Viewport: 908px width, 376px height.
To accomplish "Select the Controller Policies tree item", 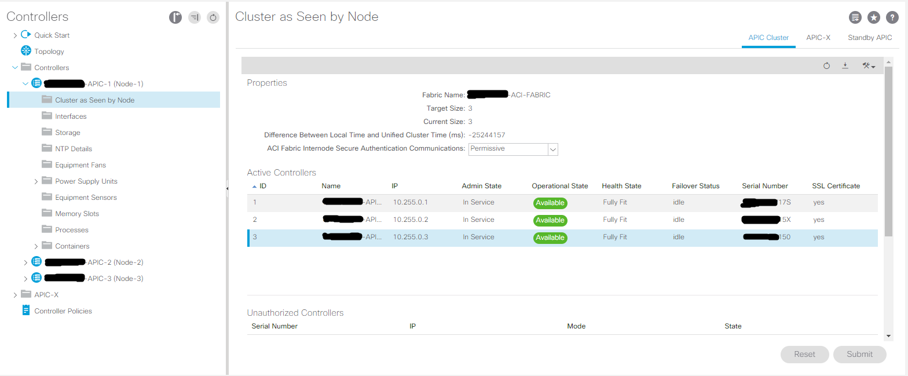I will point(63,311).
